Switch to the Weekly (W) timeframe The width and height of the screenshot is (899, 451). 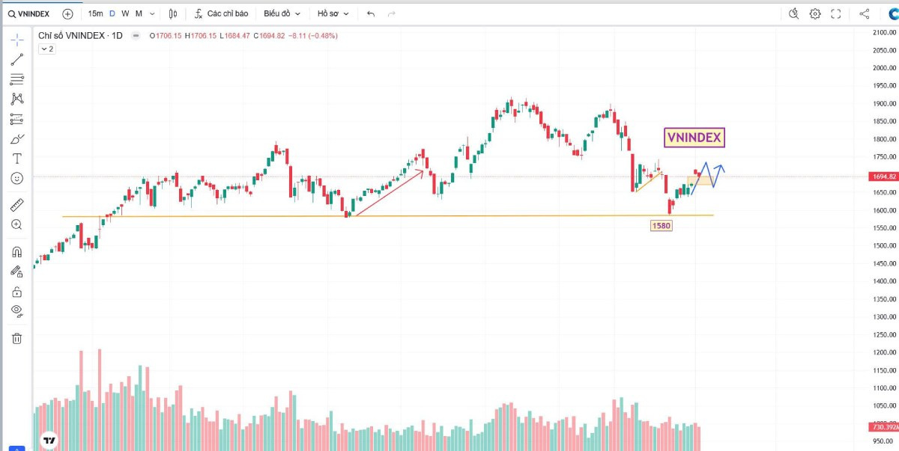click(x=125, y=13)
